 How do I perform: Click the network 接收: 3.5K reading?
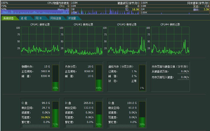[201, 10]
